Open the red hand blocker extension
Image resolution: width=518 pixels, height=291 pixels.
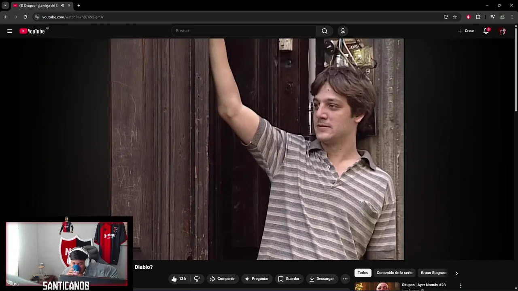(x=468, y=17)
